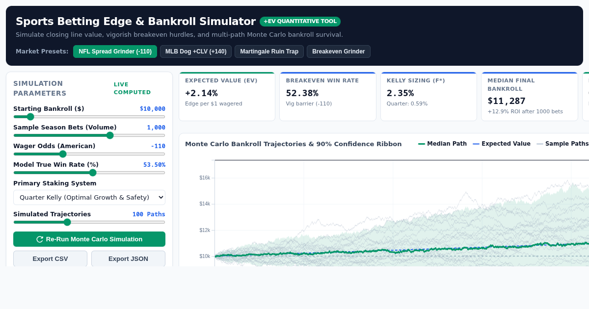
Task: Click the Monte Carlo Bankroll Trajectories chart title
Action: 293,144
